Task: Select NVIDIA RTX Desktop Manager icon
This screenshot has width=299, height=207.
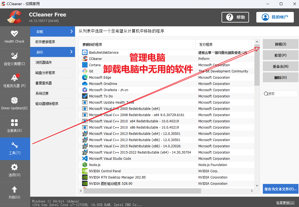Action: click(85, 177)
